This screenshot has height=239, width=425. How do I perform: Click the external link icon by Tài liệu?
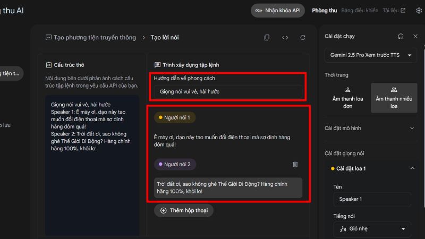tap(403, 11)
